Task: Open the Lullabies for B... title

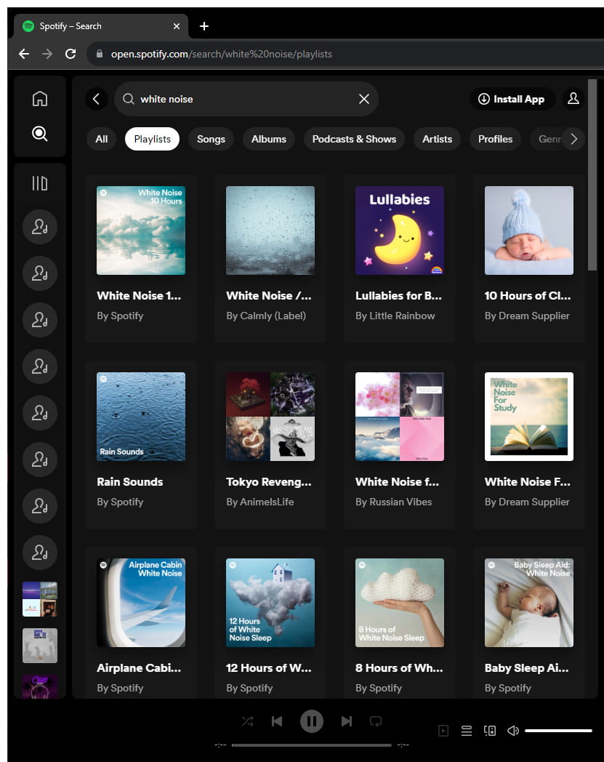Action: (x=398, y=295)
